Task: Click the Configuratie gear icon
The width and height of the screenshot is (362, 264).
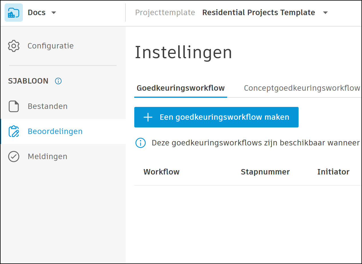Action: click(x=14, y=46)
